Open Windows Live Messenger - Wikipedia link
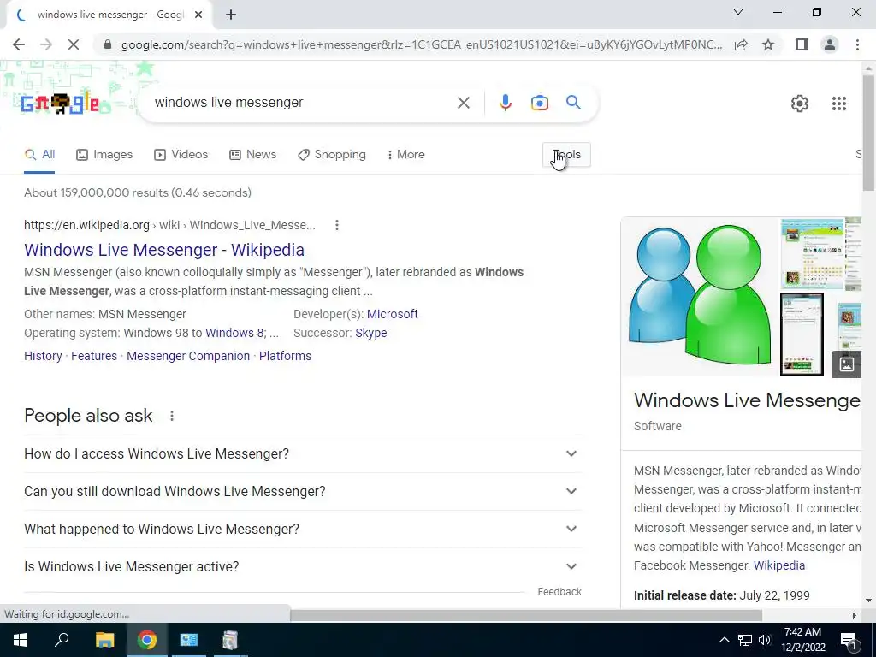This screenshot has height=657, width=876. pos(164,251)
